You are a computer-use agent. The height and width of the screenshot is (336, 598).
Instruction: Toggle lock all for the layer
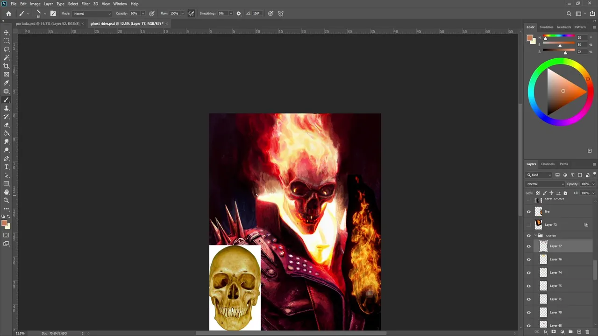click(565, 193)
